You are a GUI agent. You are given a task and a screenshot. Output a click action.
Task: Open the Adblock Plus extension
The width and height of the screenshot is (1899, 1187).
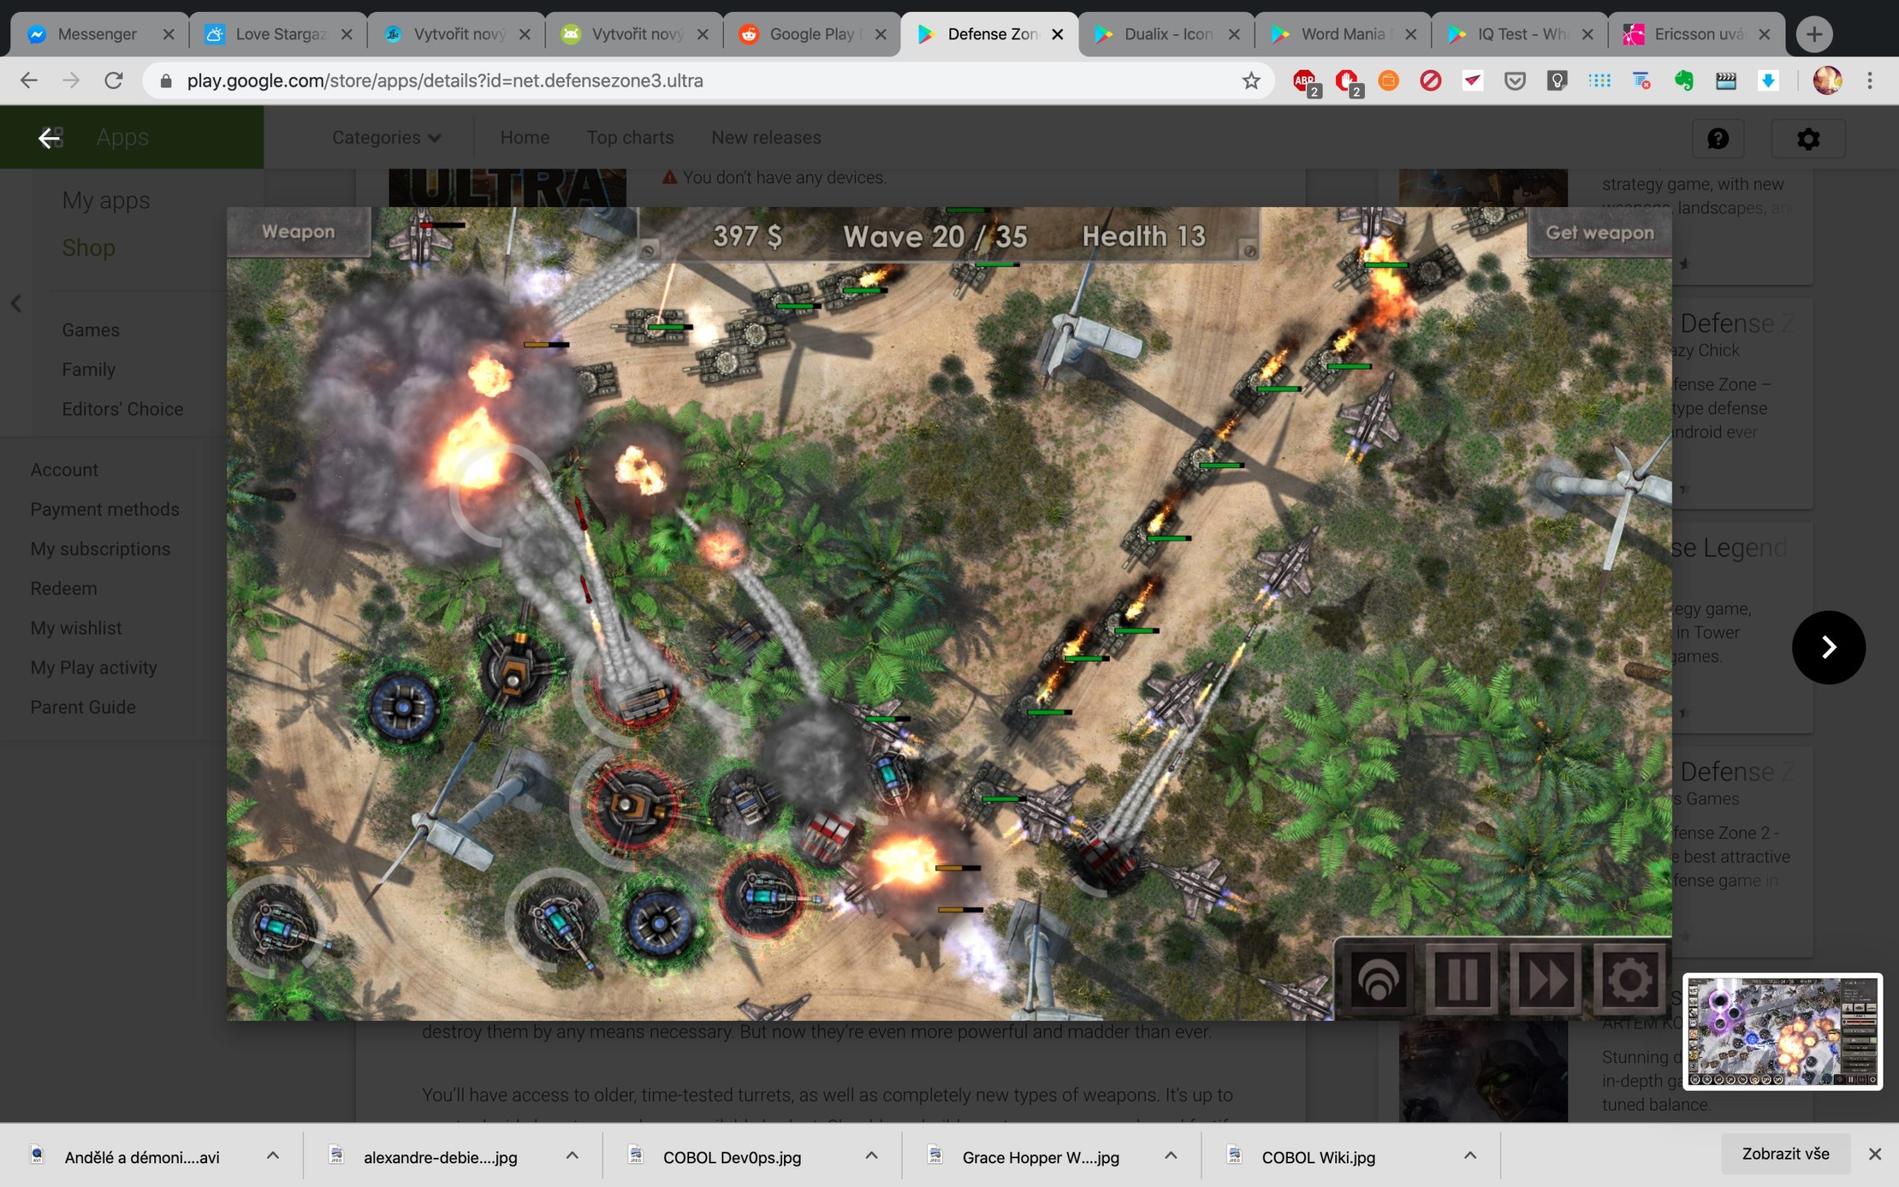point(1305,80)
